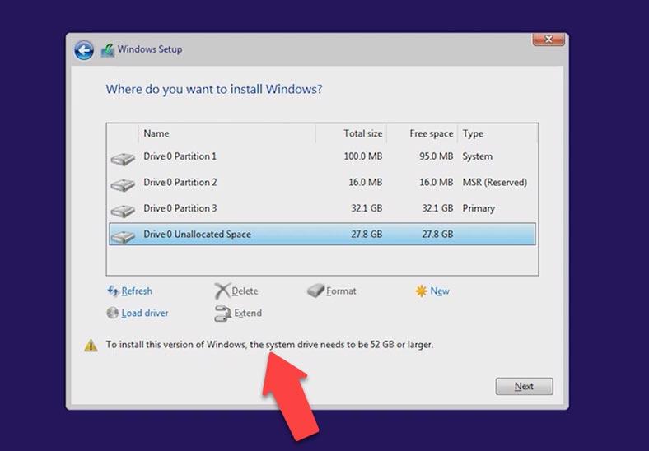Select Drive 0 Unallocated Space row

point(322,234)
